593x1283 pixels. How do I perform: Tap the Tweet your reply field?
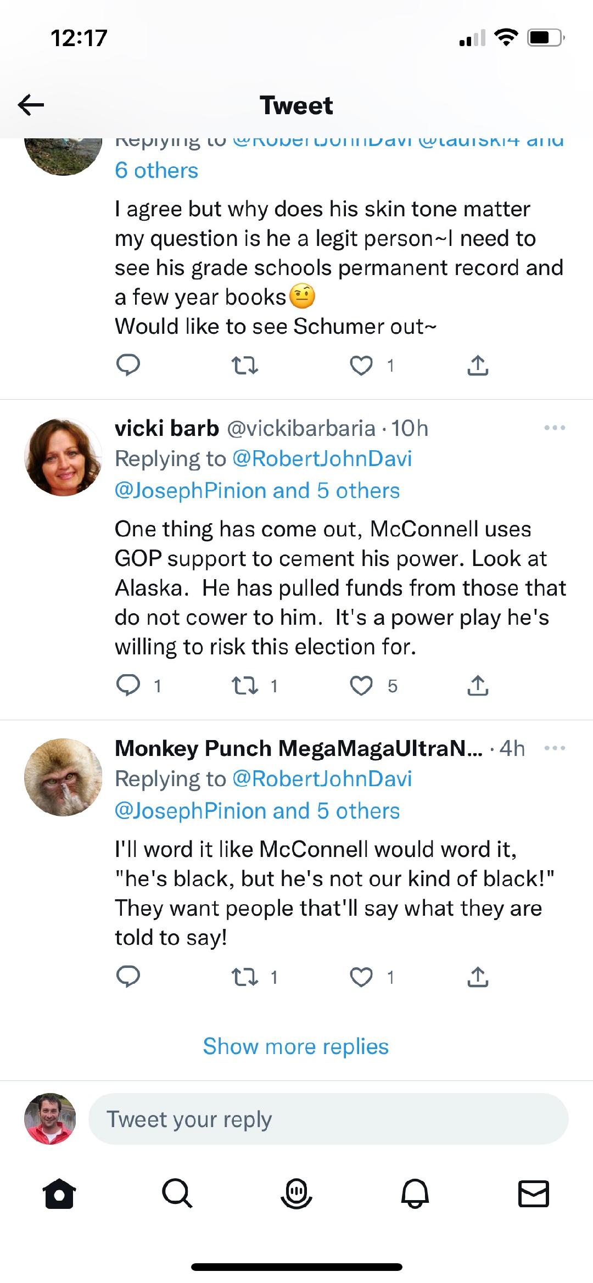point(328,1119)
